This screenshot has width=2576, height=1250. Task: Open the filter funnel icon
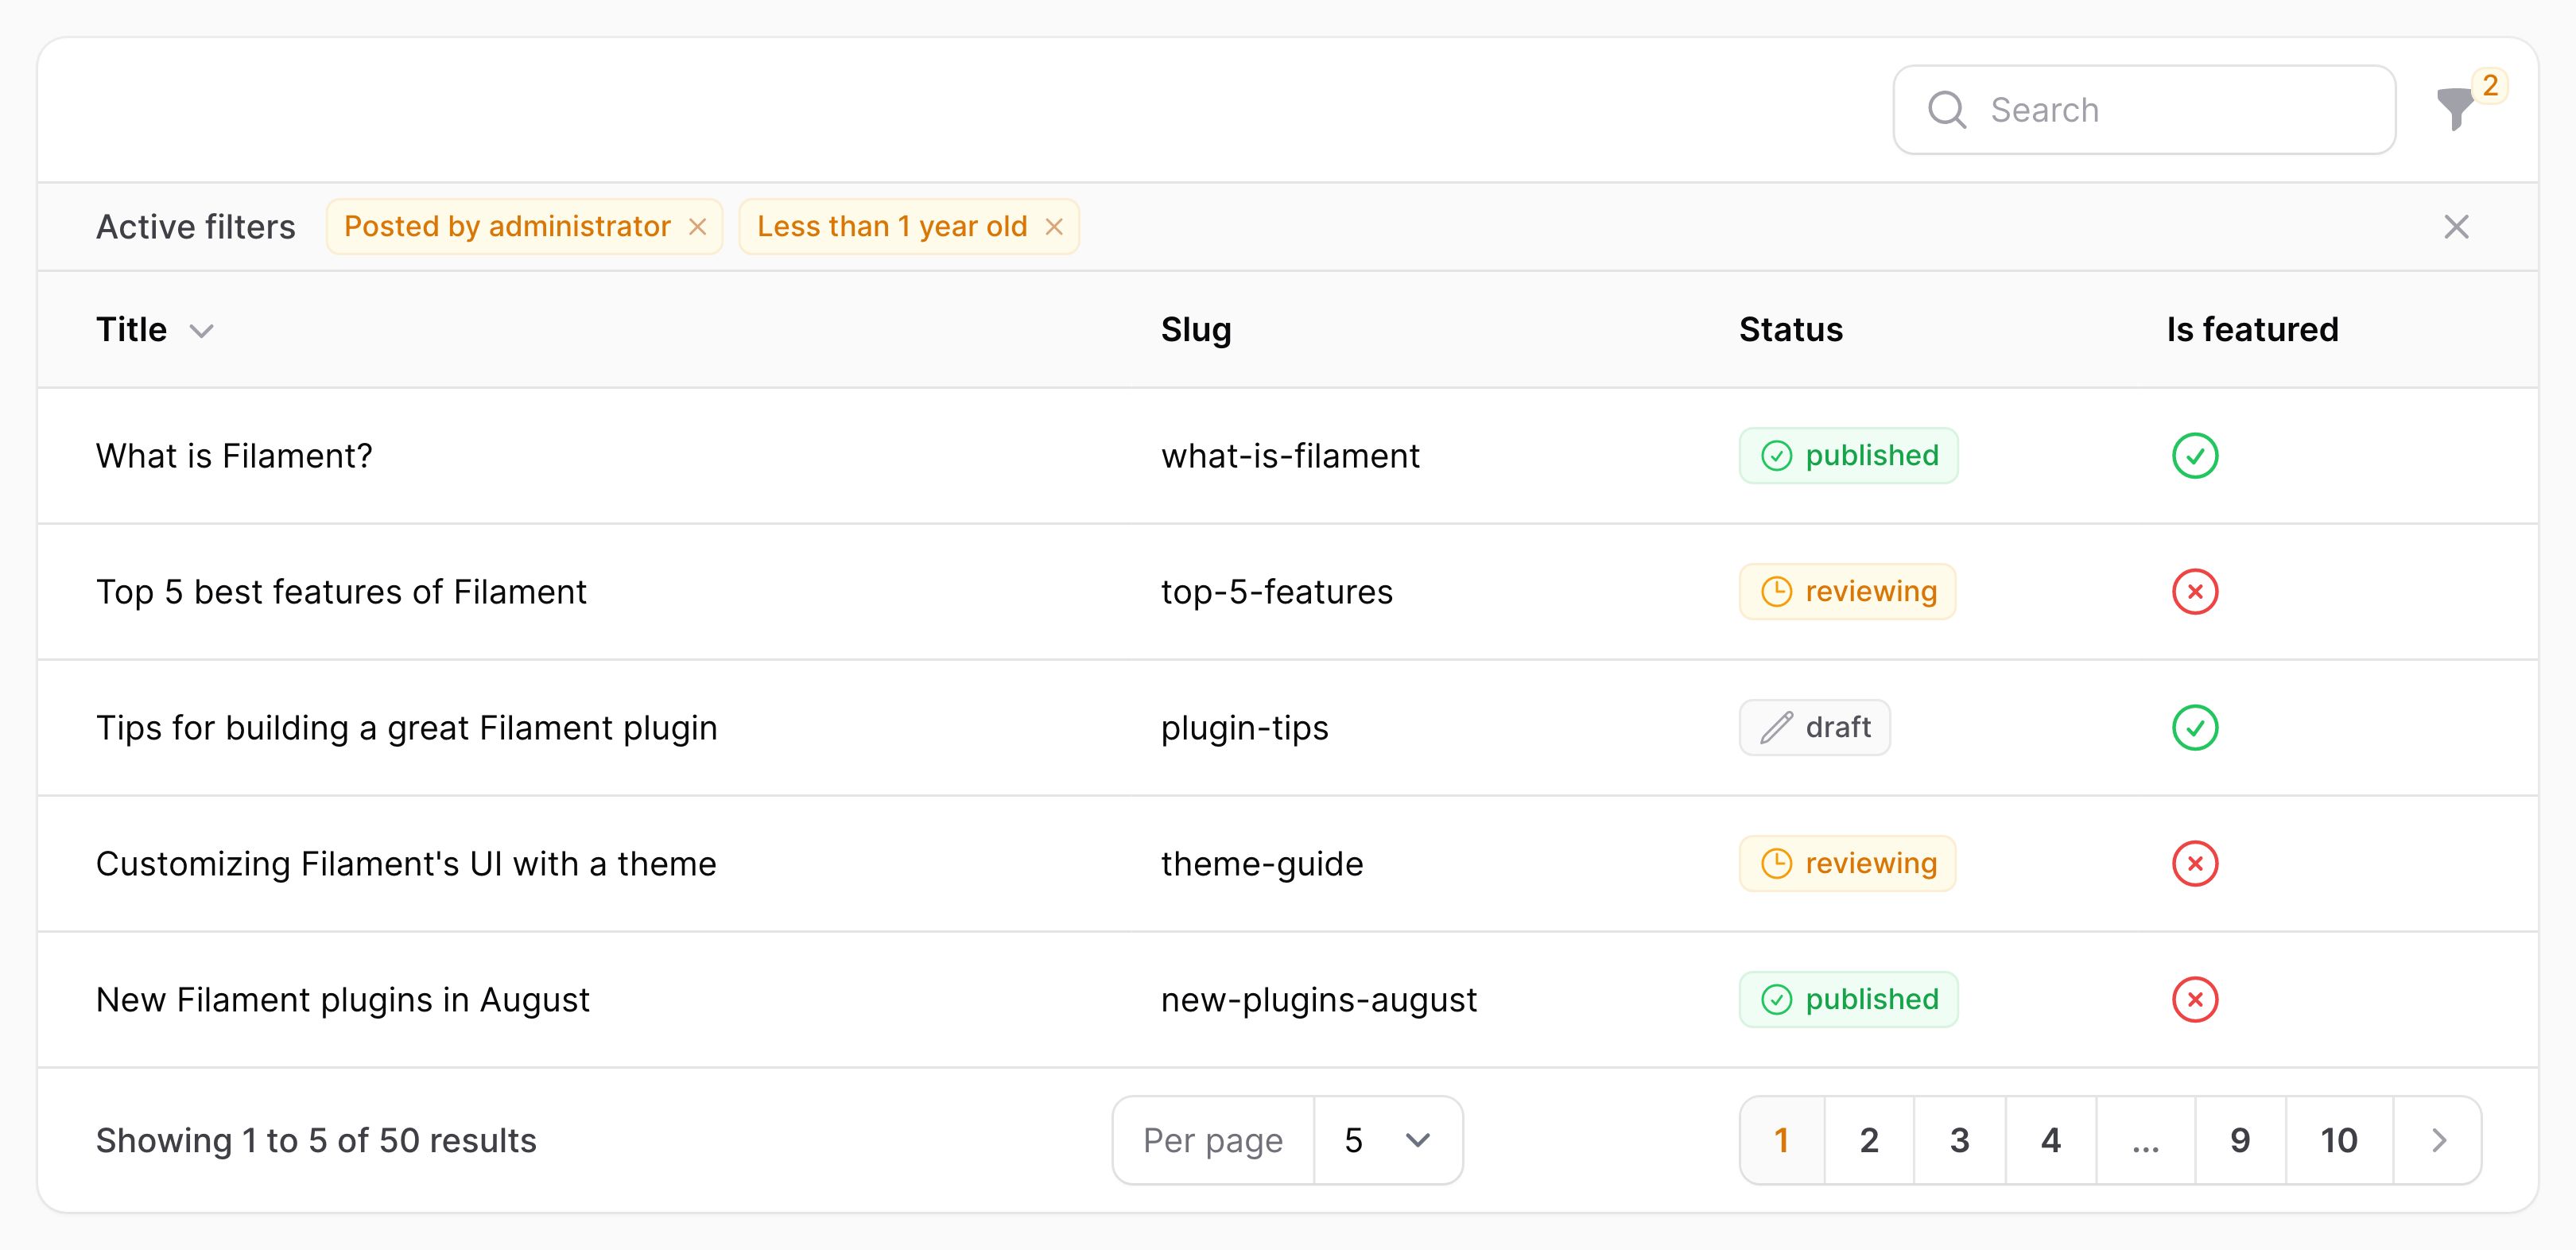point(2455,109)
